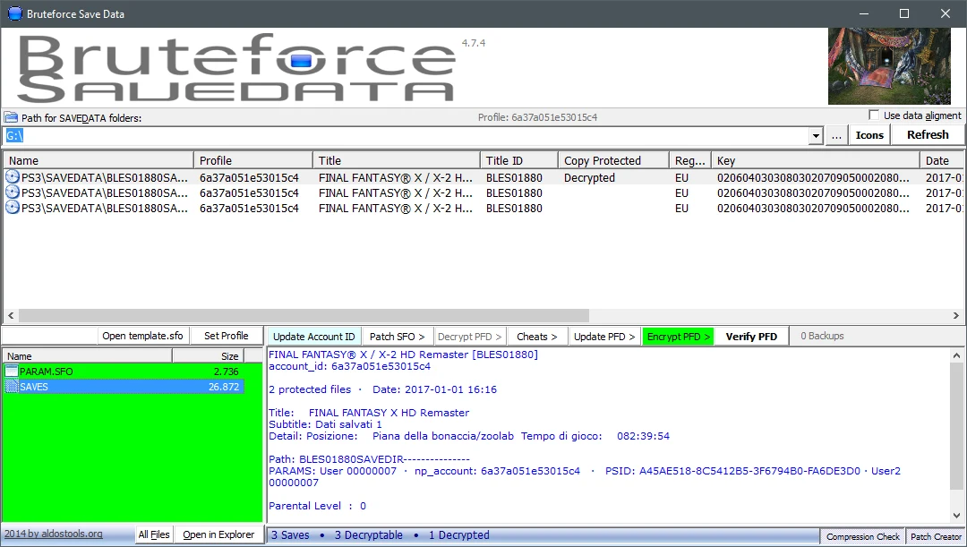Click the 3 Decryptable status text
This screenshot has width=967, height=547.
pos(368,535)
